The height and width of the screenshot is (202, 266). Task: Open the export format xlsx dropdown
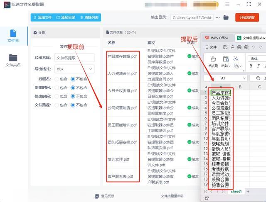[x=74, y=69]
